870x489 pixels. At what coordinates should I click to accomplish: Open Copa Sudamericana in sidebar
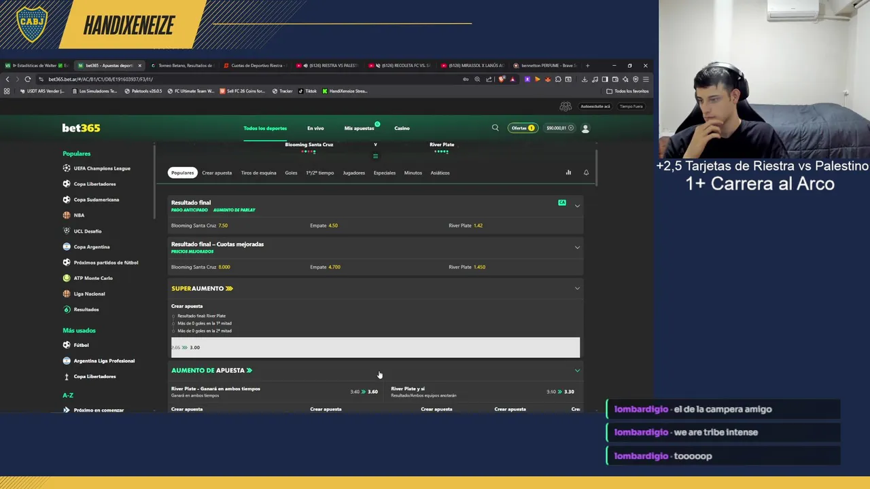[96, 200]
